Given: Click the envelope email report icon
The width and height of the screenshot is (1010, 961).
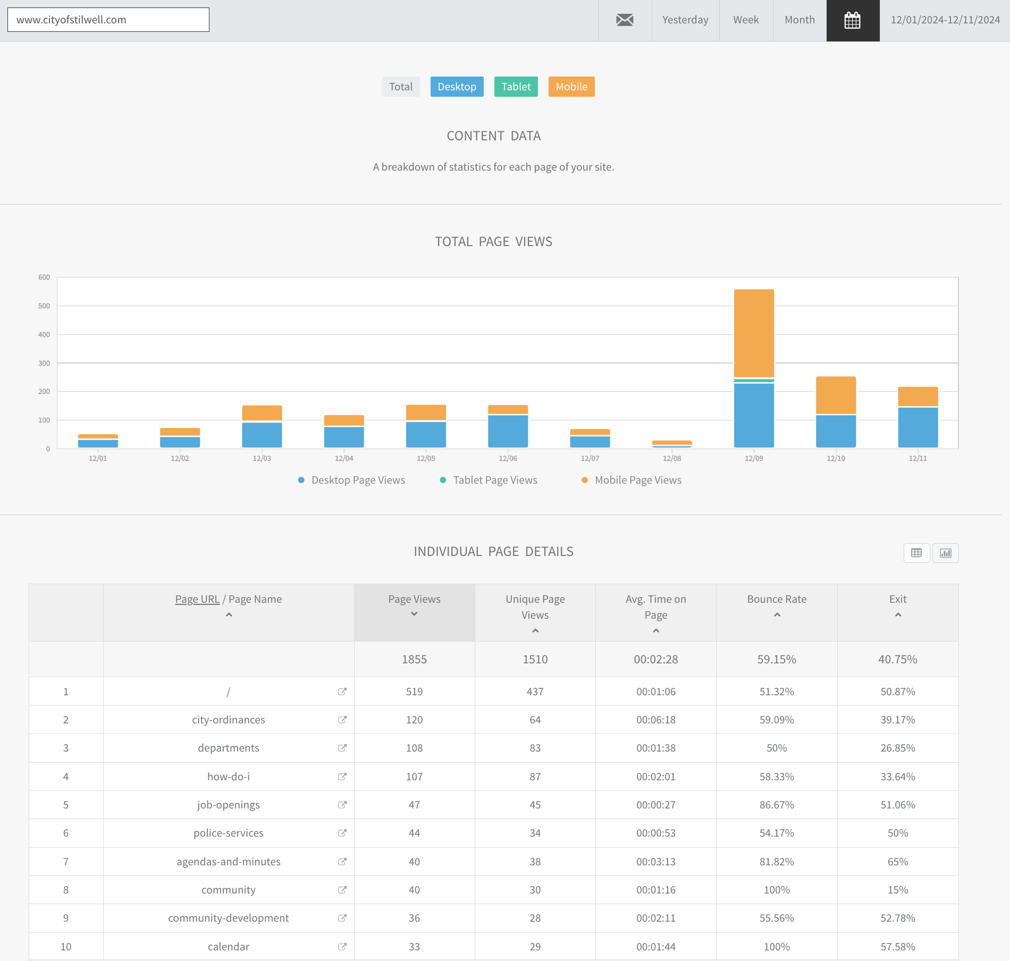Looking at the screenshot, I should [x=625, y=20].
